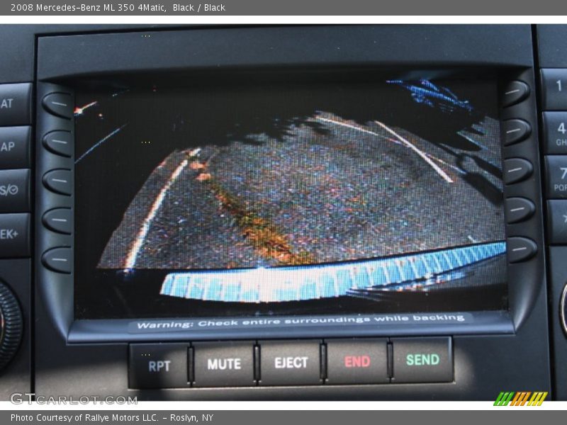Tap the backup camera video display
The image size is (567, 425).
tap(289, 195)
